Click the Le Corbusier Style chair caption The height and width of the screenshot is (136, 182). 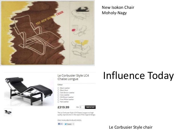pyautogui.click(x=131, y=127)
